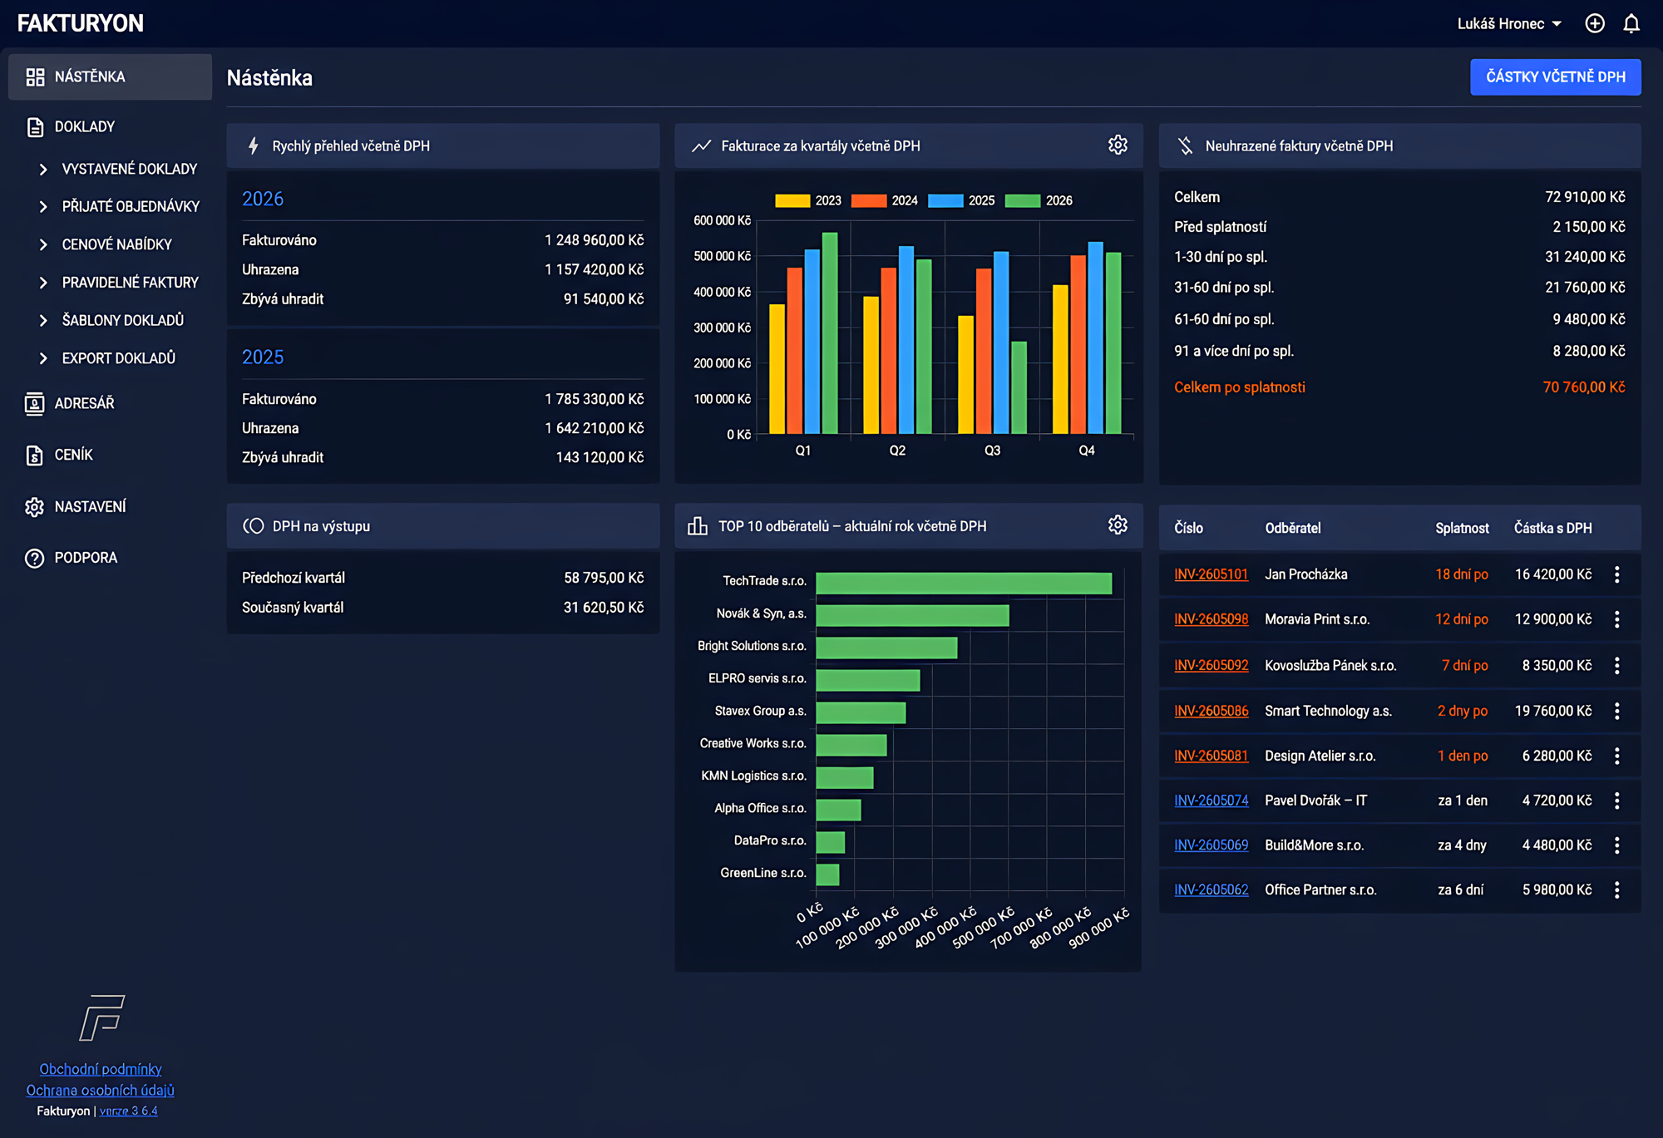
Task: Toggle 2025 series in chart legend
Action: coord(960,200)
